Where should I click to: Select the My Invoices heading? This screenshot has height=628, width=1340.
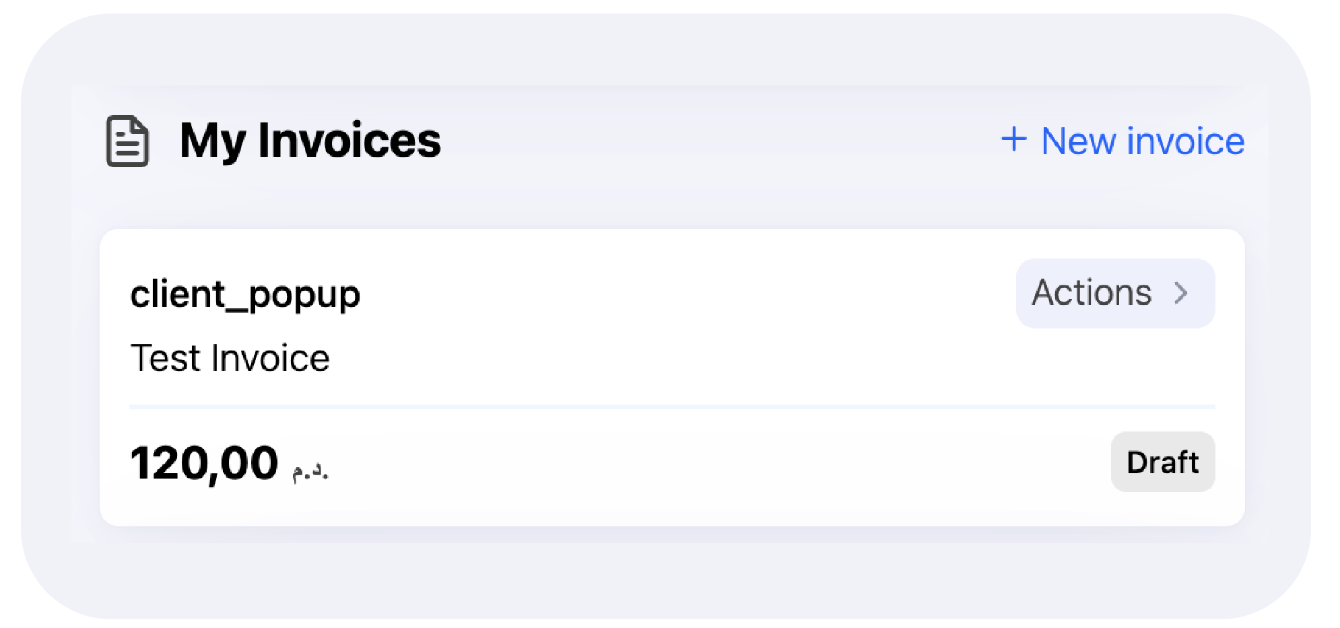coord(310,141)
